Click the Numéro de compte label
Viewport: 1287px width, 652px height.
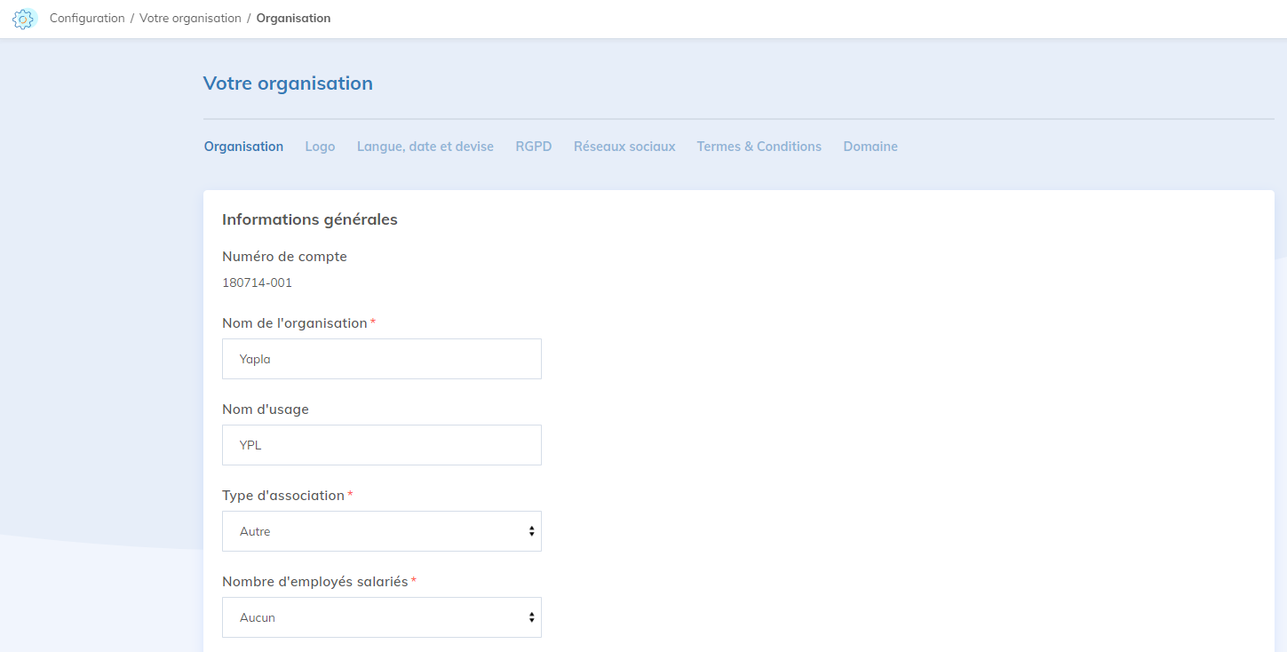284,257
